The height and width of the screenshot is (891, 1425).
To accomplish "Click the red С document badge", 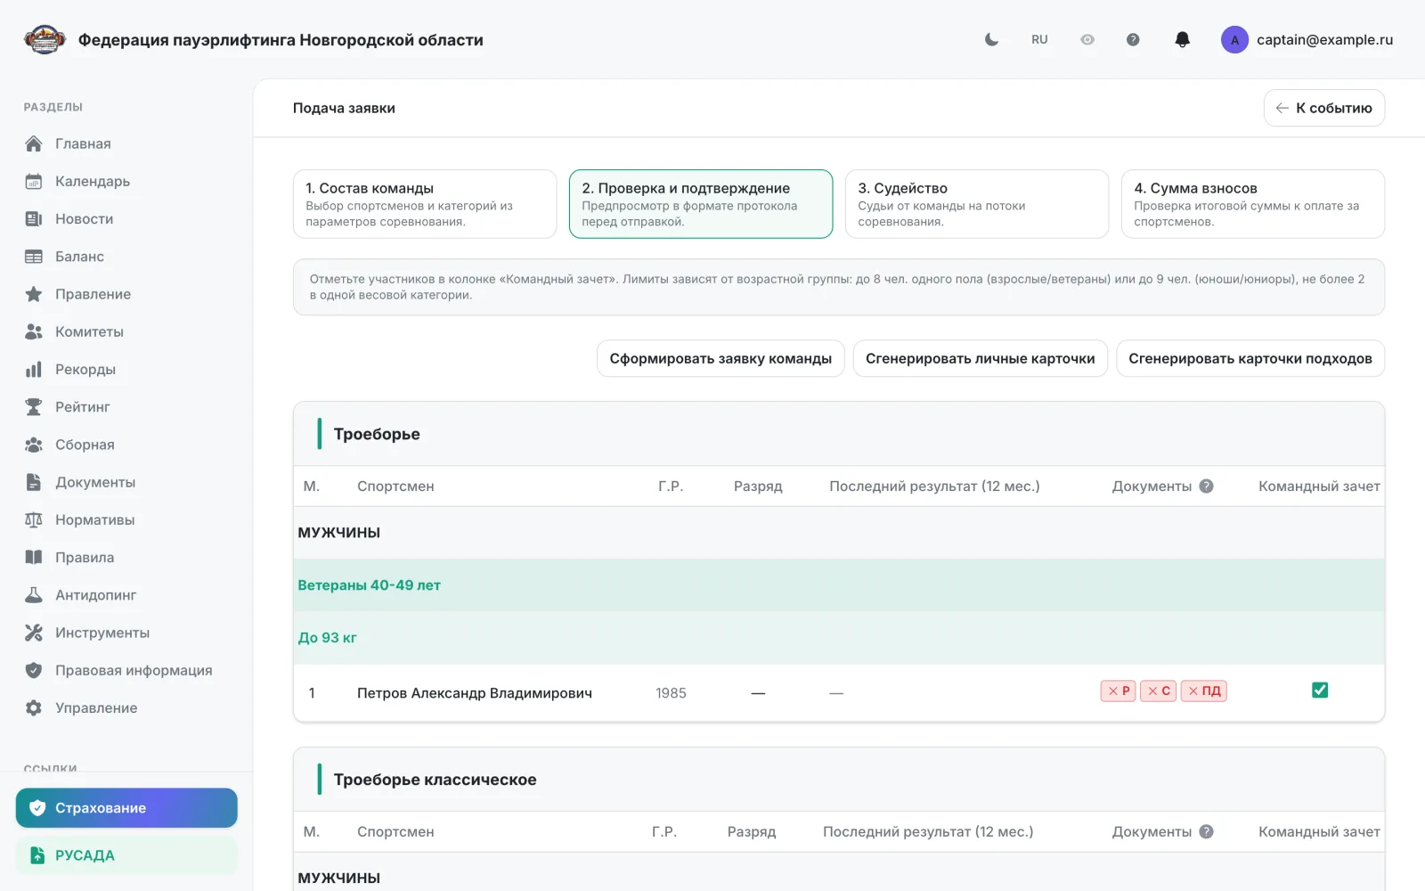I will point(1158,691).
